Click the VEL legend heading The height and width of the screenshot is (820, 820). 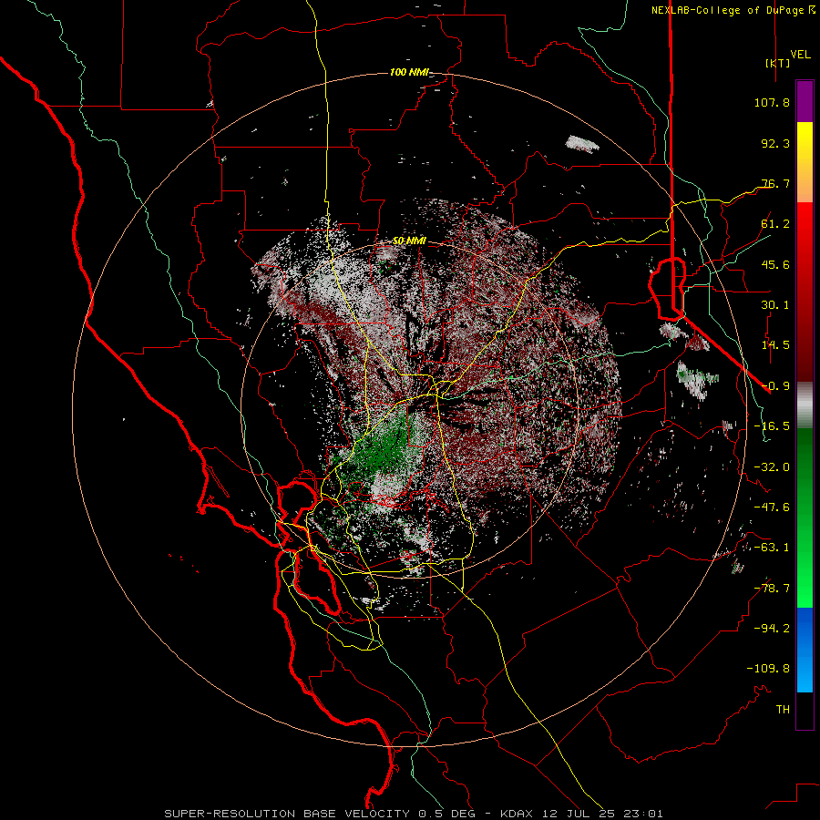pos(800,55)
